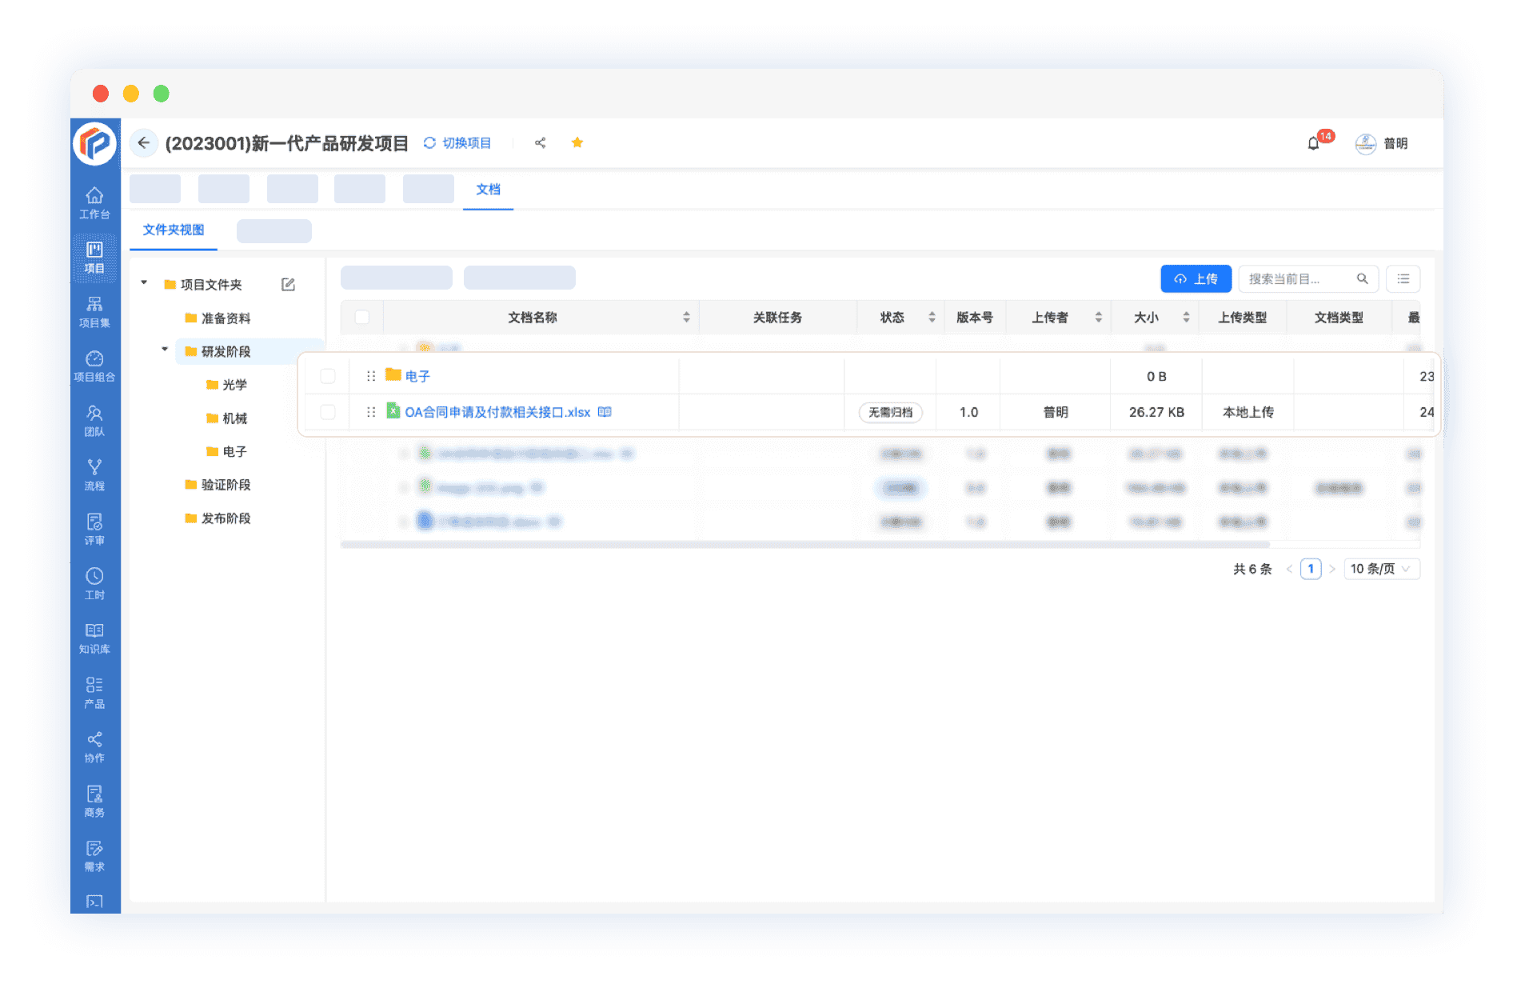Click the share icon in the header

point(541,142)
